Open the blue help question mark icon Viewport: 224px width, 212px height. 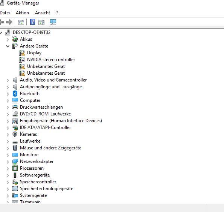(x=33, y=22)
